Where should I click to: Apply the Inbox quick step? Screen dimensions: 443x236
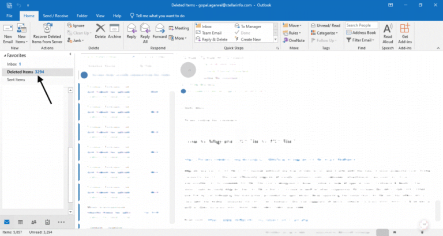[204, 26]
